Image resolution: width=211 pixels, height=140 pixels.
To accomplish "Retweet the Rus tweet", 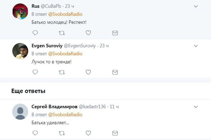I will tap(62, 33).
